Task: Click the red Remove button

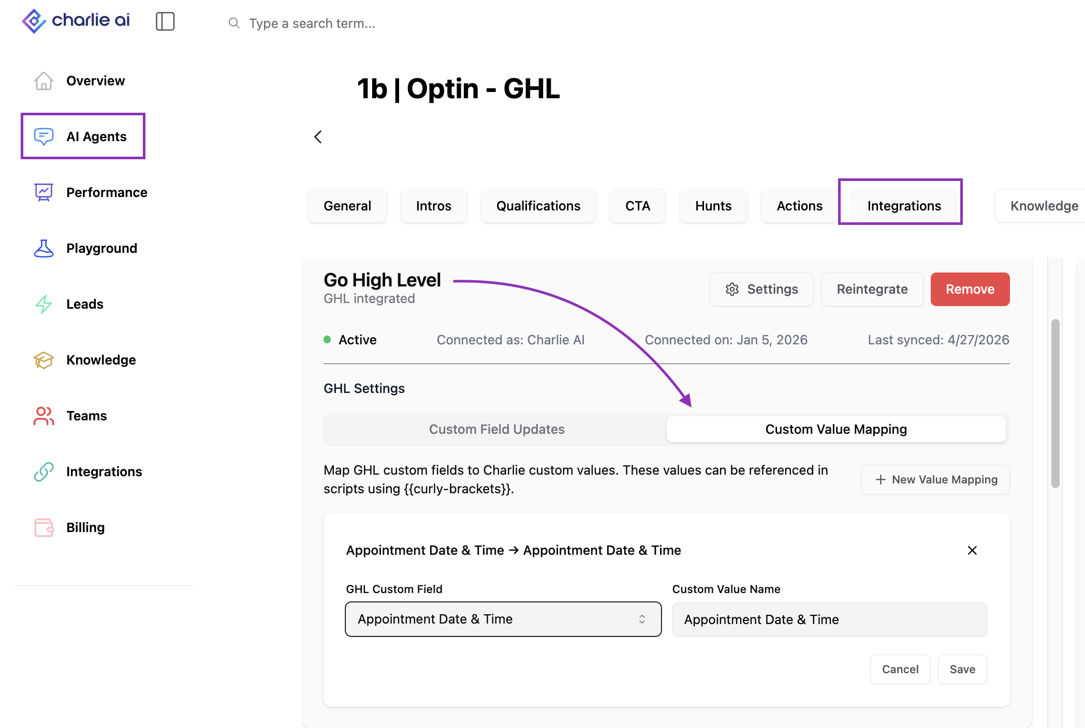Action: point(970,289)
